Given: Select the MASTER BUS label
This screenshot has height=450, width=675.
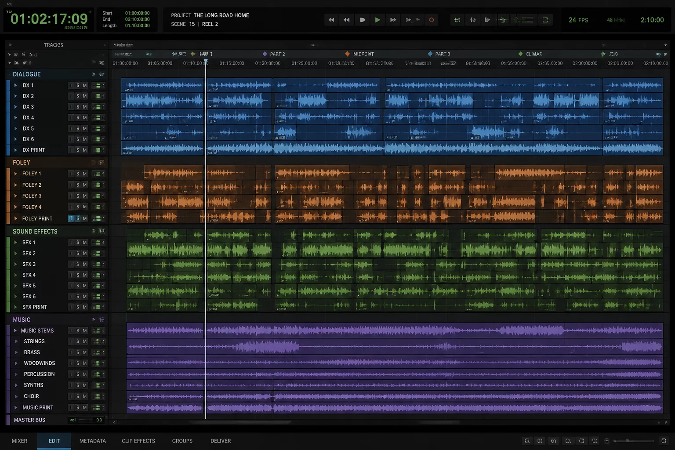Looking at the screenshot, I should (29, 420).
